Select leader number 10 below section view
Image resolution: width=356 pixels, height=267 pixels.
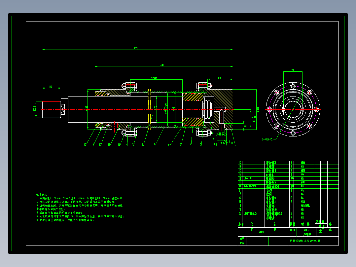tap(126, 145)
